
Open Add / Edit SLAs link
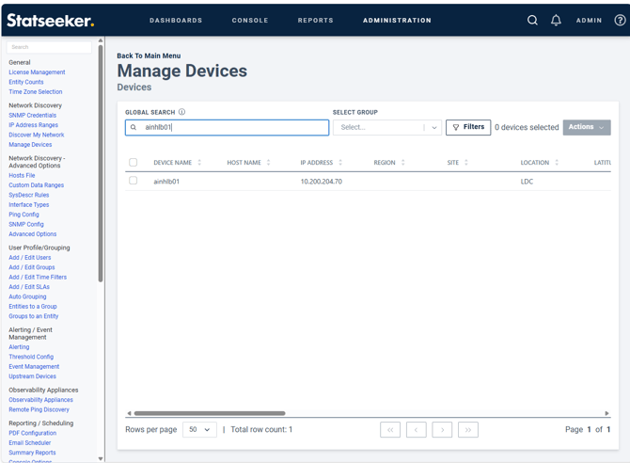(29, 287)
